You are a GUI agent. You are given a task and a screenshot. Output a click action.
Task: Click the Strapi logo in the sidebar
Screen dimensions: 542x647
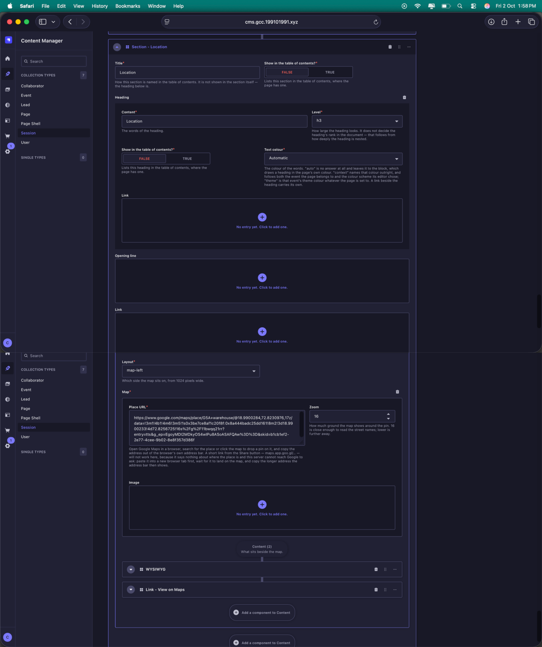point(8,40)
